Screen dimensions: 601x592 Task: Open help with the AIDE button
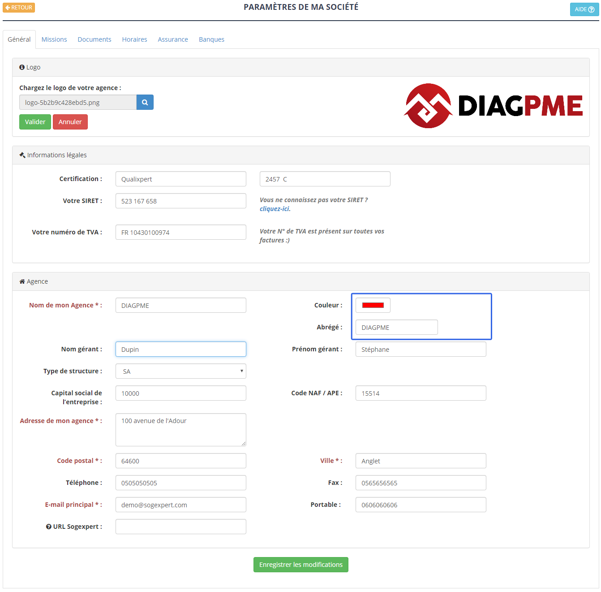point(584,9)
